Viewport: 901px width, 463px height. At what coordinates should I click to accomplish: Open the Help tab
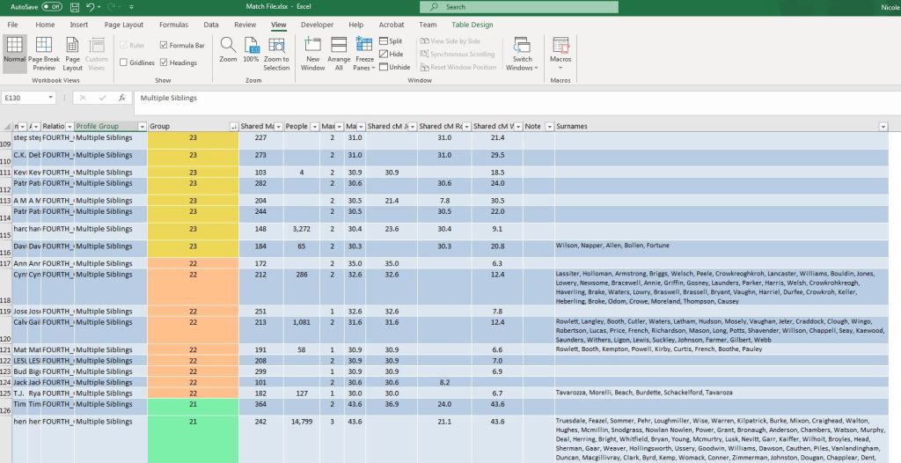355,25
